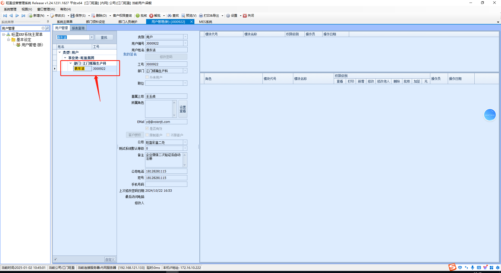This screenshot has width=501, height=273.
Task: Switch to the MES系统 tab
Action: tap(206, 22)
